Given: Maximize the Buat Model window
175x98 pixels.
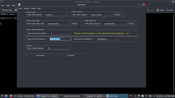Looking at the screenshot, I should click(x=141, y=5).
